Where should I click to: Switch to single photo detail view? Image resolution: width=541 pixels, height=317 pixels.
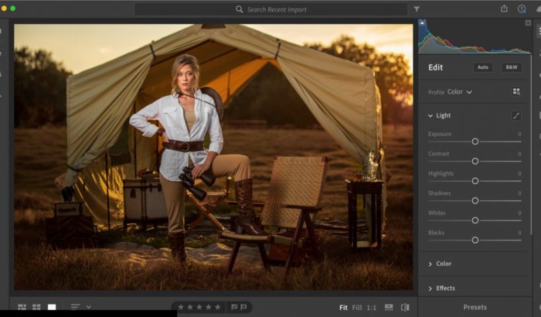pyautogui.click(x=51, y=307)
